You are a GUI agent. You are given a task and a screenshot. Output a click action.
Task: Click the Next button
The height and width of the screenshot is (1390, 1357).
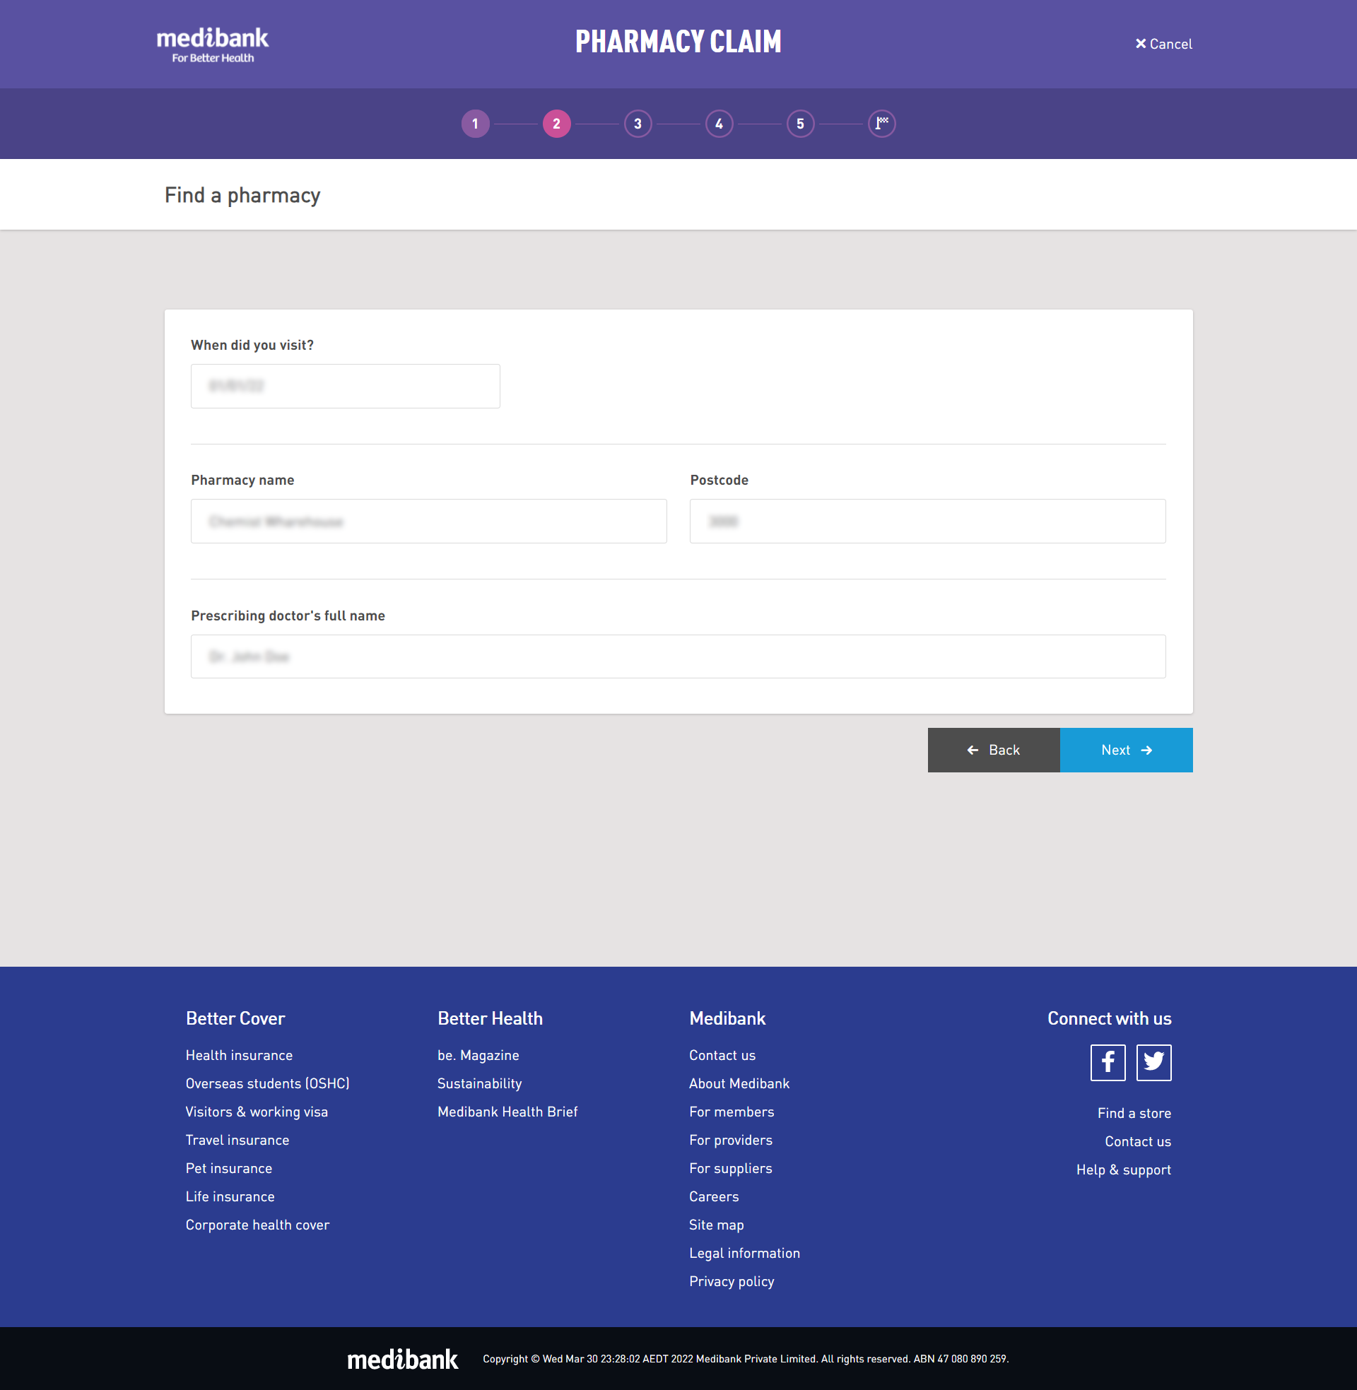(1126, 750)
